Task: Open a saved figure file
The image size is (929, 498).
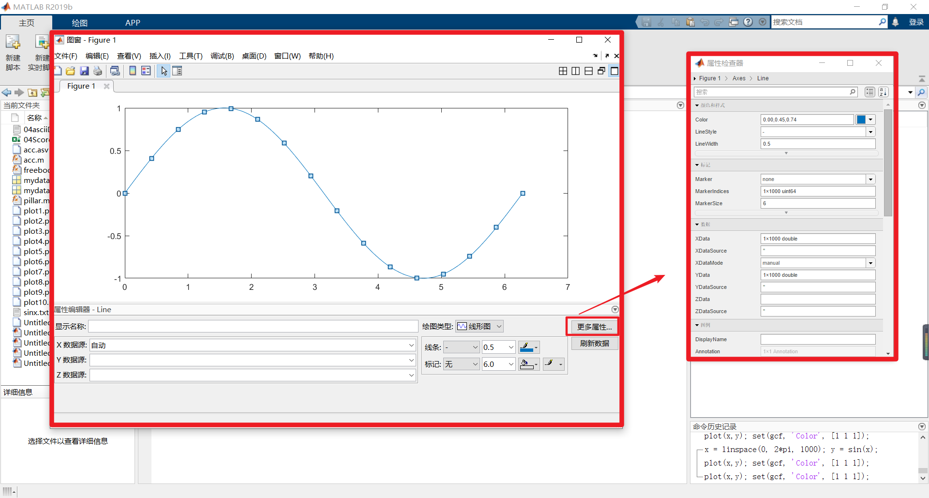Action: click(x=71, y=71)
